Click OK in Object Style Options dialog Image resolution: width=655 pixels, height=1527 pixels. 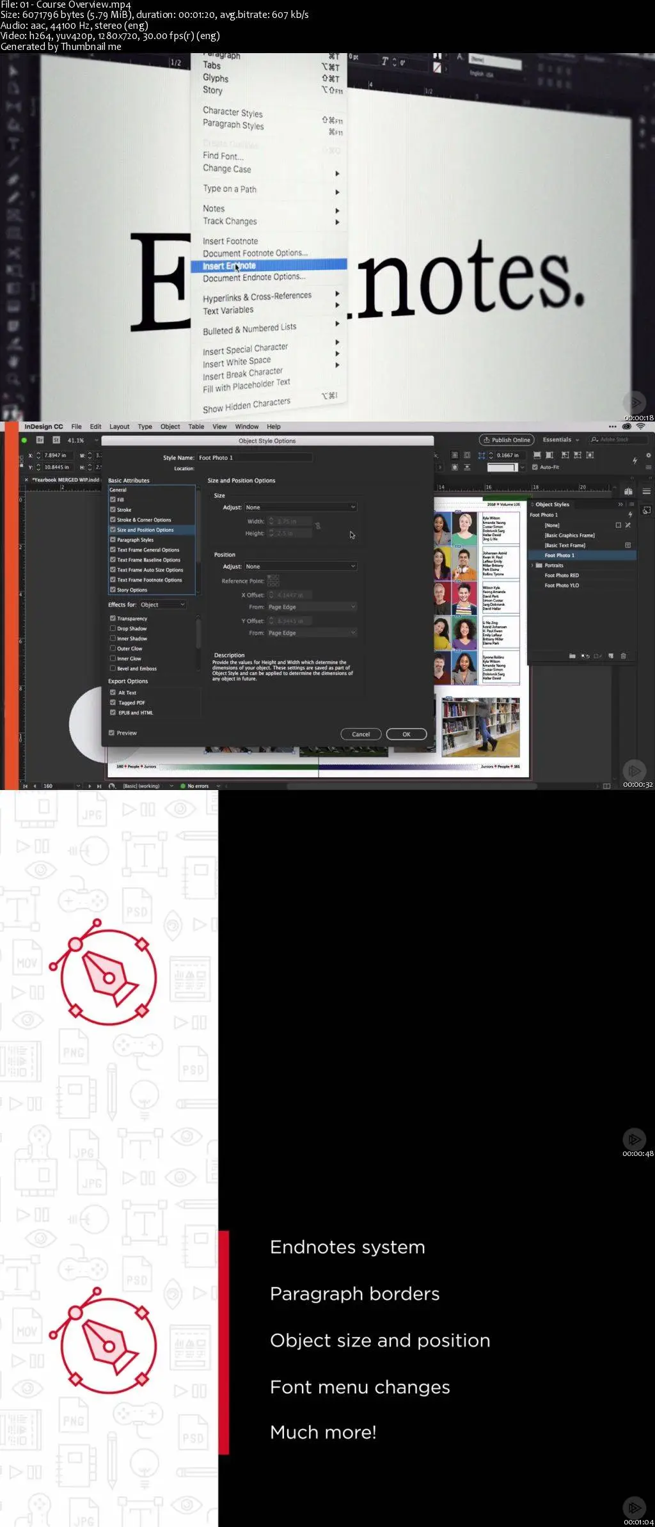coord(406,734)
